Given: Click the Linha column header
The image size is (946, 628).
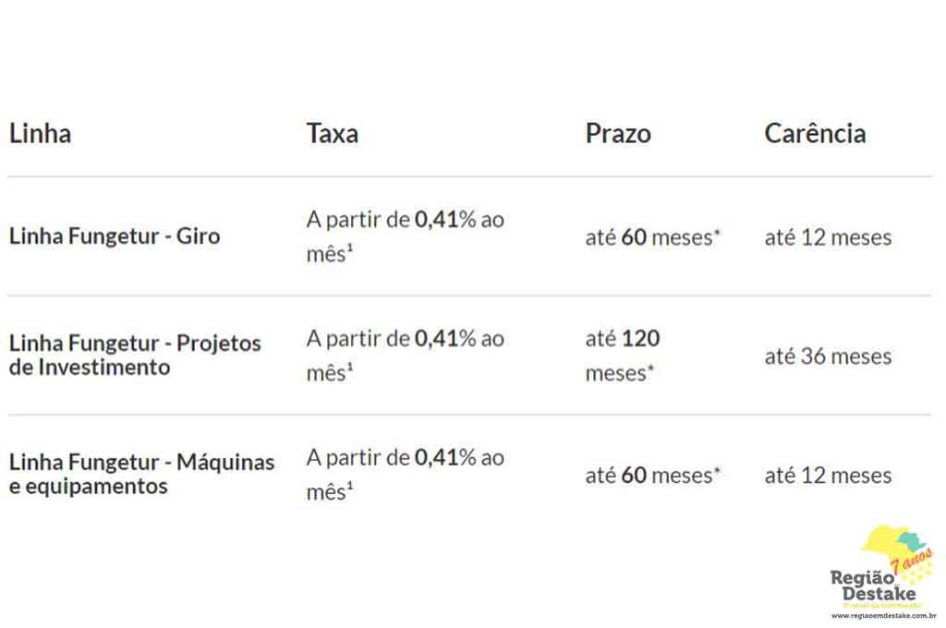Looking at the screenshot, I should coord(40,133).
